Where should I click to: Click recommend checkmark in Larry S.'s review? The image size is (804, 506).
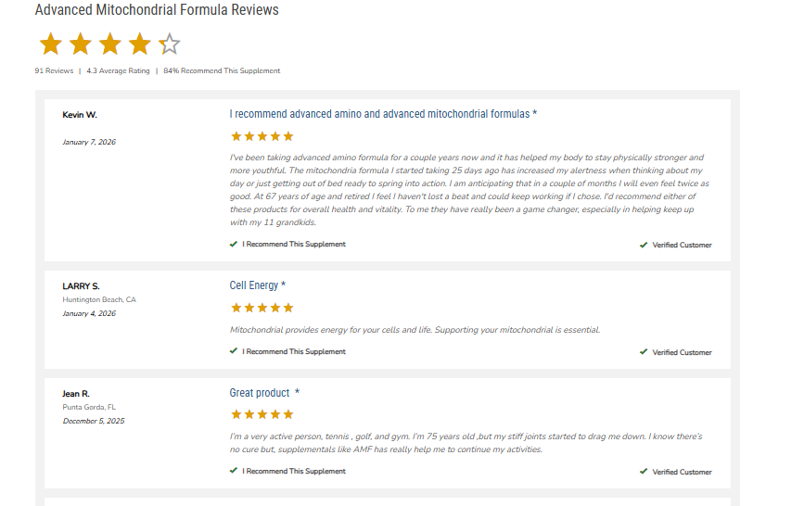(234, 351)
